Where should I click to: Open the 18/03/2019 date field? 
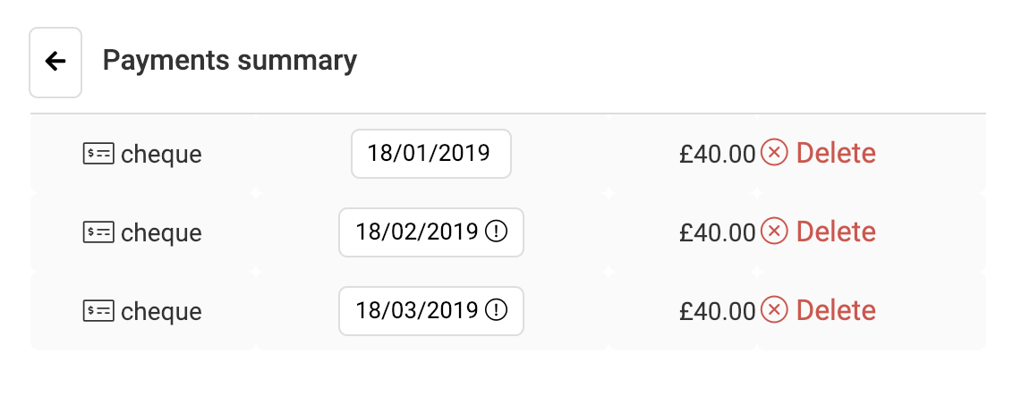click(431, 311)
